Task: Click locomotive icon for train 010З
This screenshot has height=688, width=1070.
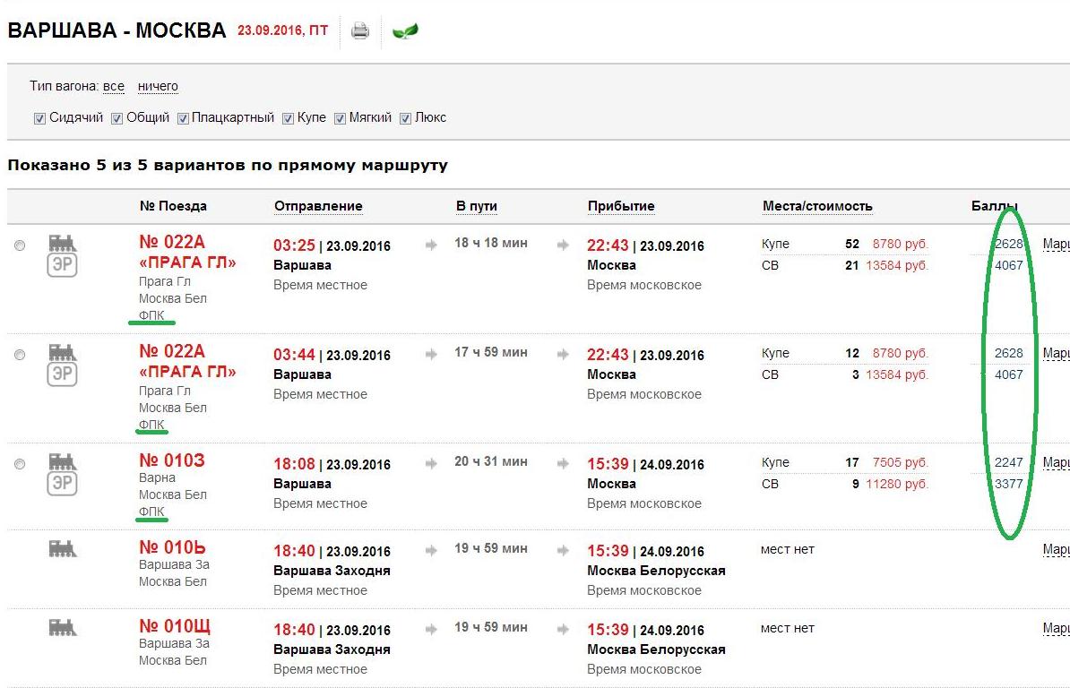Action: click(63, 461)
